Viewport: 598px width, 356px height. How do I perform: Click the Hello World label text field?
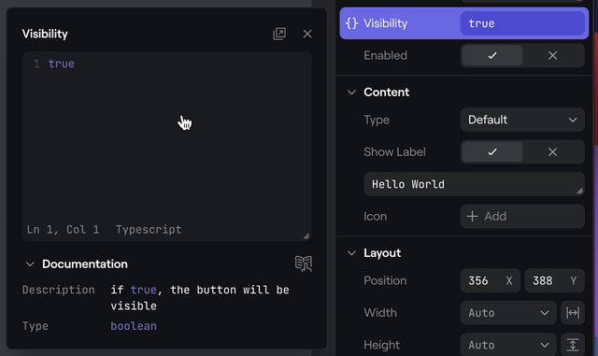tap(474, 184)
